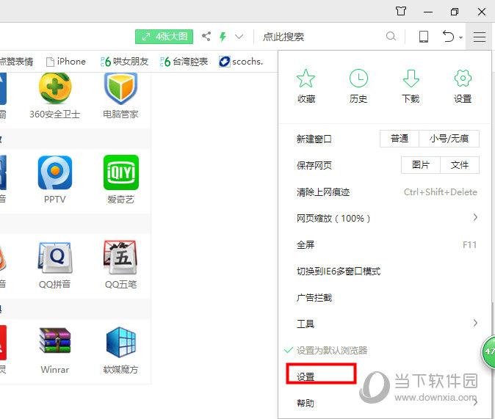Open the main hamburger menu
This screenshot has height=419, width=495.
(x=480, y=37)
